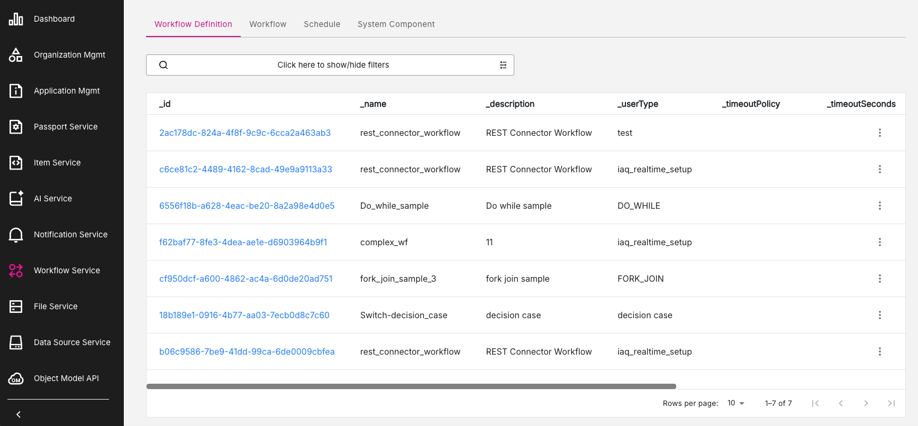
Task: Go to the first page of results
Action: 815,403
